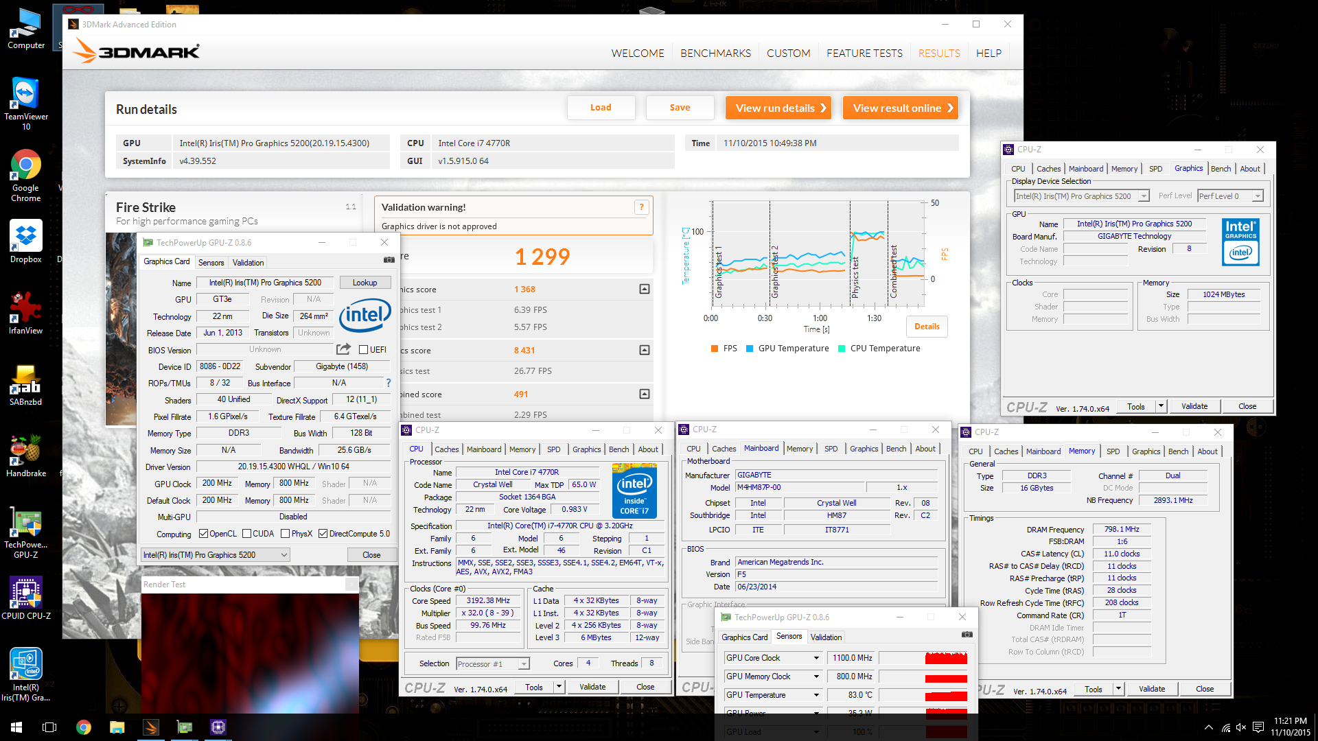
Task: Toggle PhysX checkbox in GPU-Z
Action: coord(286,534)
